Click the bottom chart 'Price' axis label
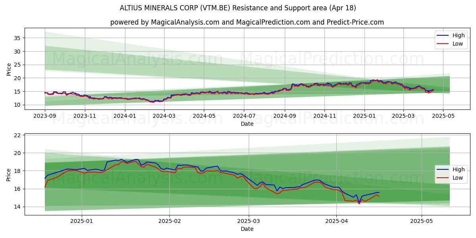Screen dimensions: 476x238 point(9,175)
